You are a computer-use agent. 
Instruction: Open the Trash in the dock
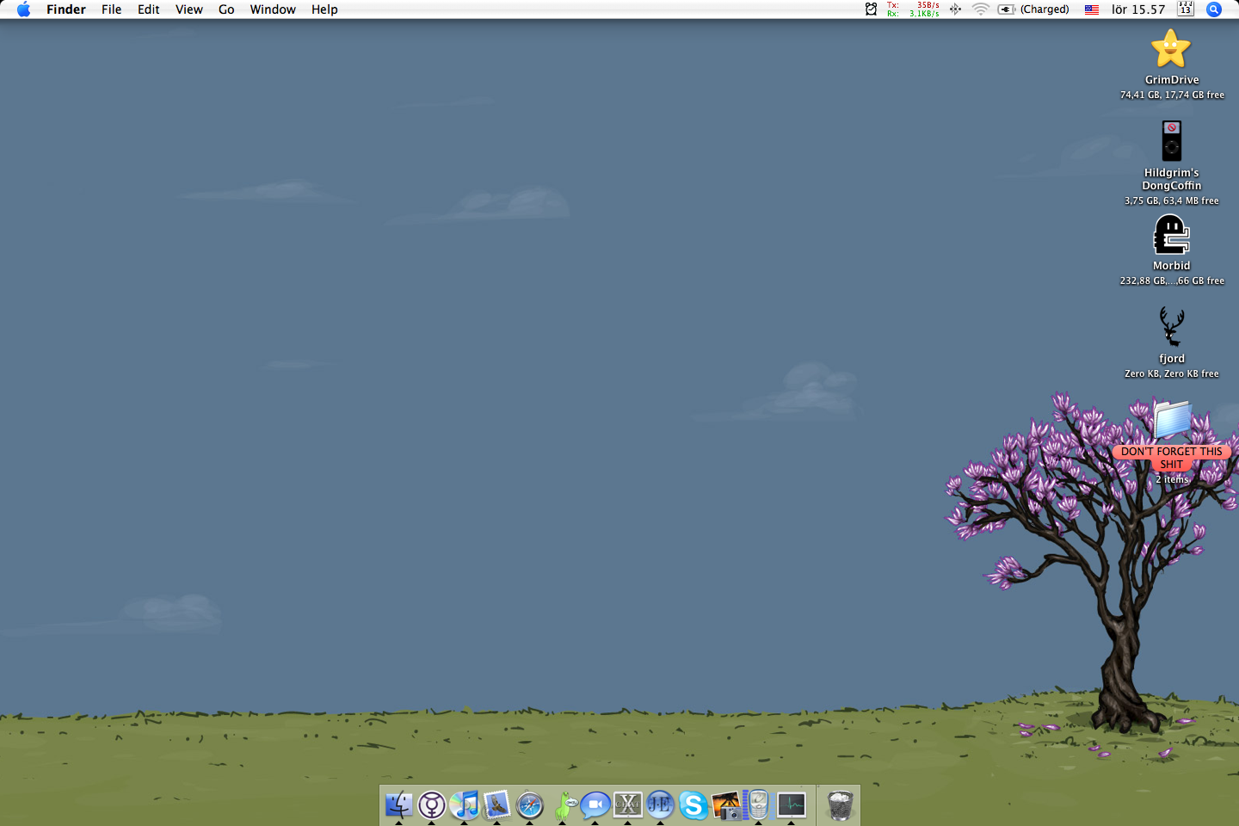840,805
